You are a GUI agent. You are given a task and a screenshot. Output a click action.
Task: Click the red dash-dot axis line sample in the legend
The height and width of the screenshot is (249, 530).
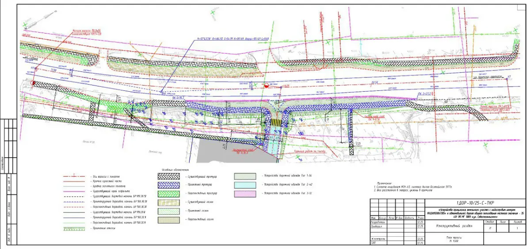(74, 177)
